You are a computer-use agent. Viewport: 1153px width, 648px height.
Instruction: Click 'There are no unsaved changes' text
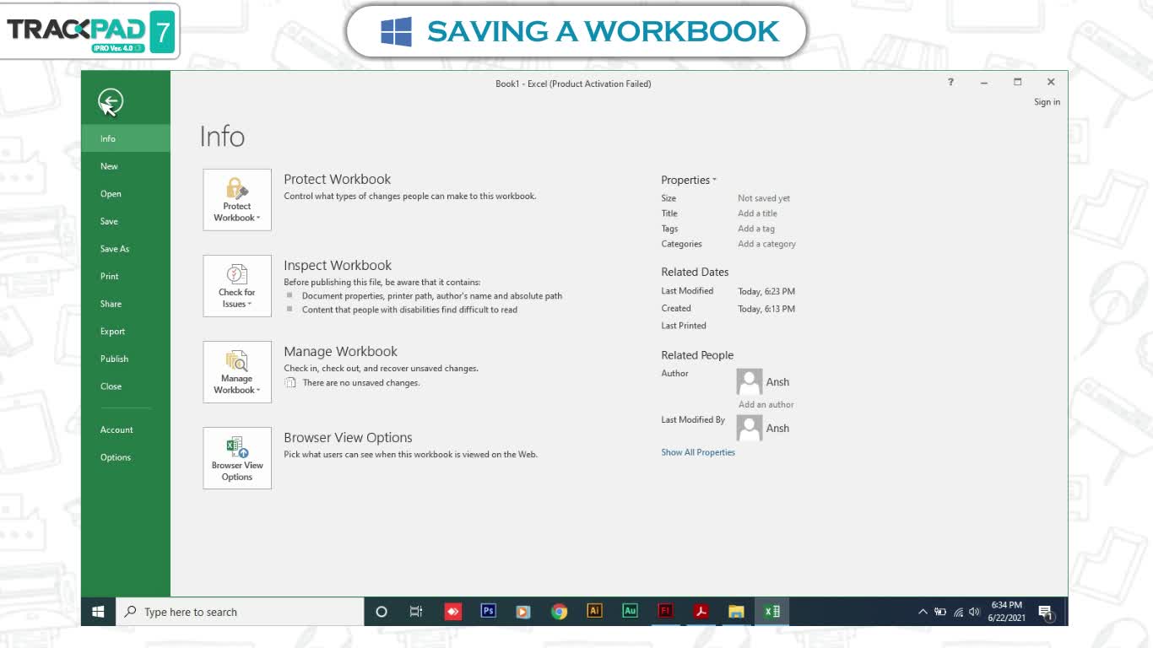click(361, 383)
